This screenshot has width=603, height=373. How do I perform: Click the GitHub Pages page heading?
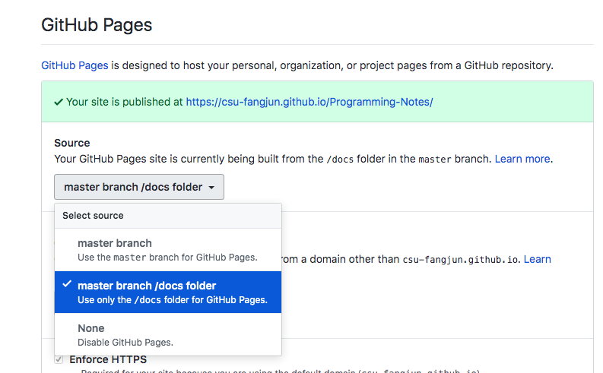pos(97,25)
